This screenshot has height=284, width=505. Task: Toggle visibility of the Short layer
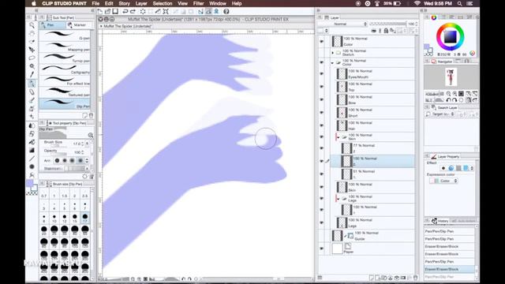click(321, 112)
